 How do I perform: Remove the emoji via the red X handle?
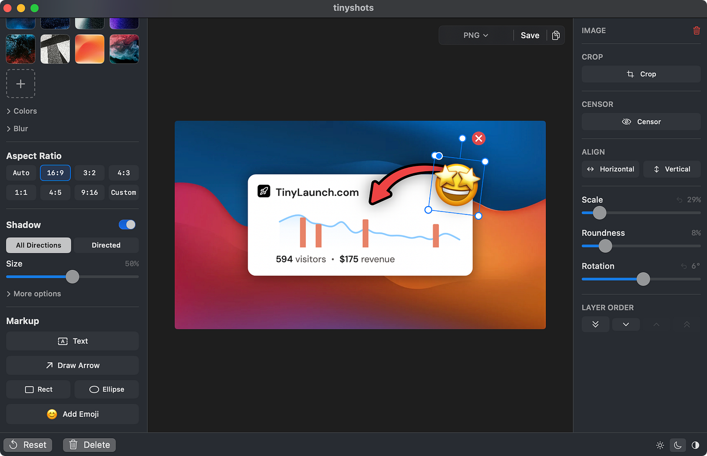[x=479, y=139]
